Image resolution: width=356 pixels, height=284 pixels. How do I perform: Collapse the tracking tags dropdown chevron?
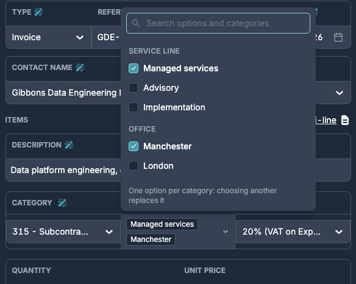tap(226, 232)
